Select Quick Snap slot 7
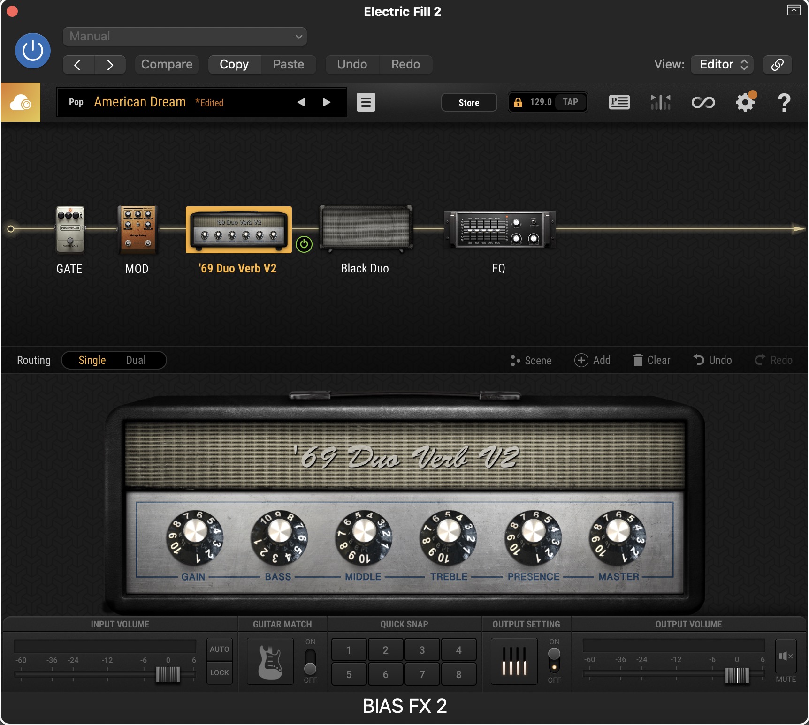Screen dimensions: 809x725 422,674
